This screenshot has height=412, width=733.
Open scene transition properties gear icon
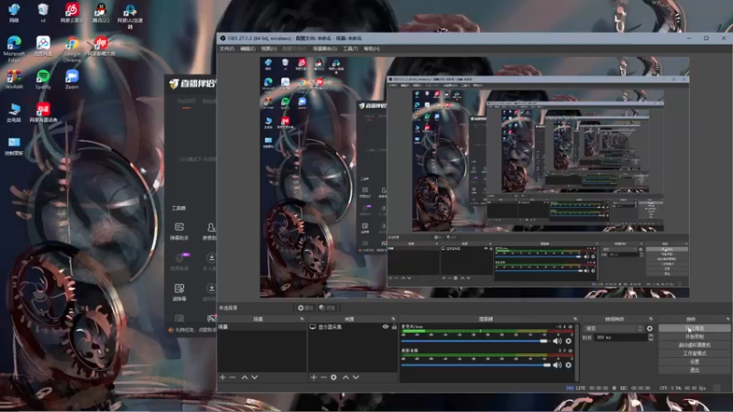pyautogui.click(x=650, y=329)
